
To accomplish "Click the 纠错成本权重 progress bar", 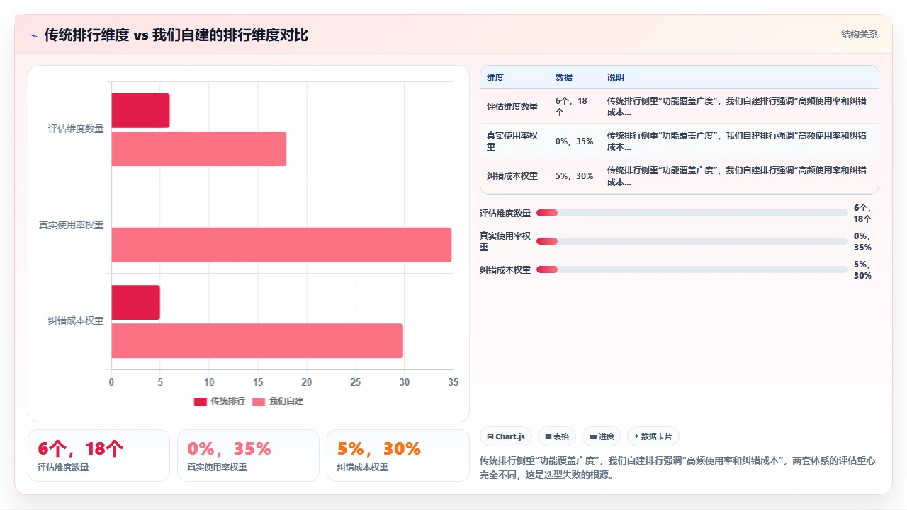I will tap(692, 270).
